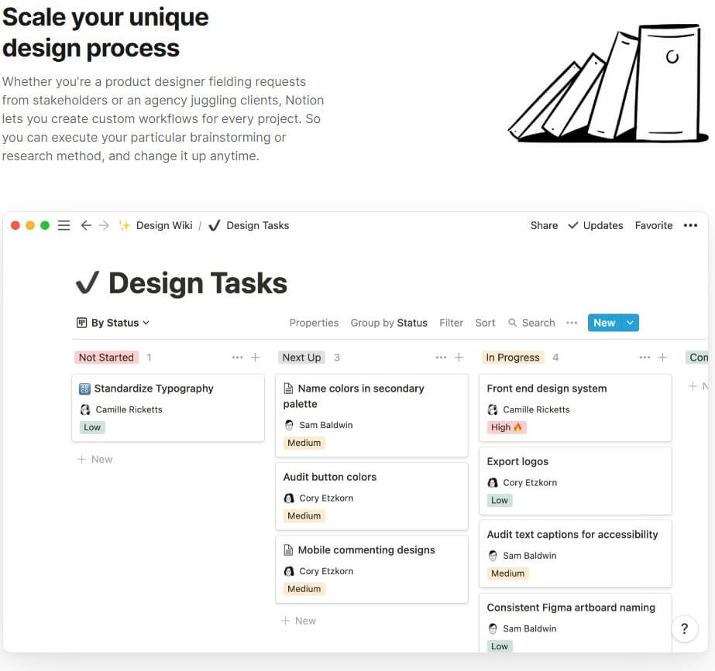The width and height of the screenshot is (715, 671).
Task: Click Cory Etzkorn avatar on Audit button colors
Action: (x=289, y=498)
